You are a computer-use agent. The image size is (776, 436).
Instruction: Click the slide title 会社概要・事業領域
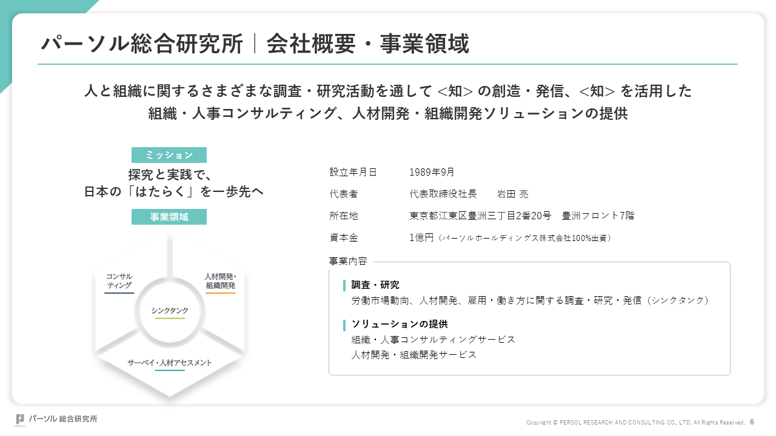pos(367,44)
